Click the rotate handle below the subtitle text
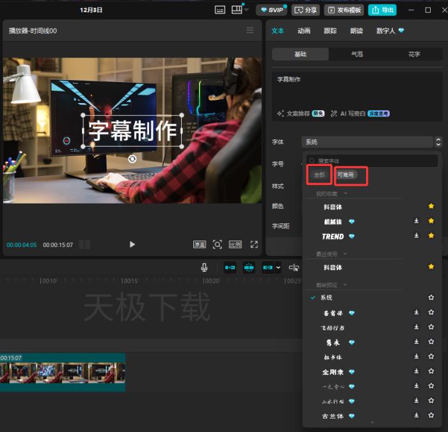The image size is (448, 432). (132, 159)
